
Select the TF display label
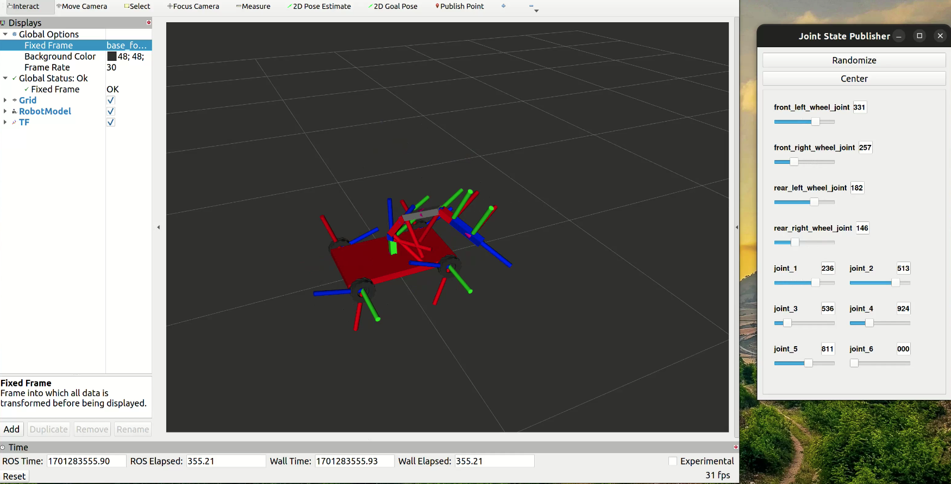(24, 122)
